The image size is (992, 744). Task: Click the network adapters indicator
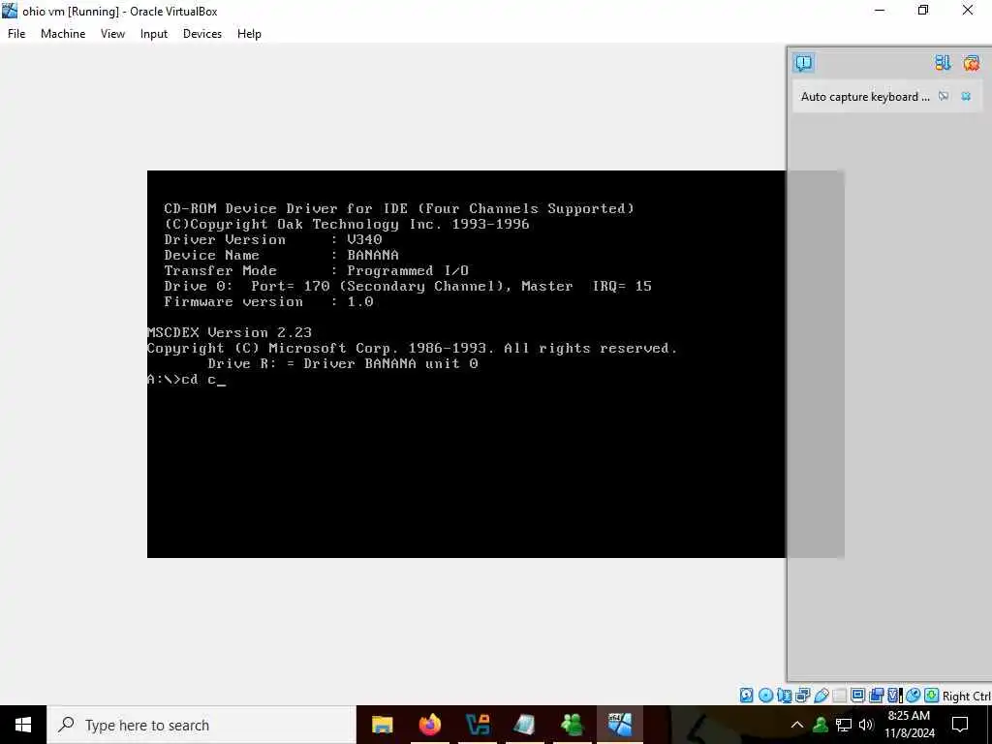click(x=803, y=696)
